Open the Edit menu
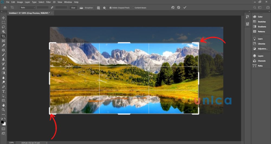271x144 pixels. (13, 2)
